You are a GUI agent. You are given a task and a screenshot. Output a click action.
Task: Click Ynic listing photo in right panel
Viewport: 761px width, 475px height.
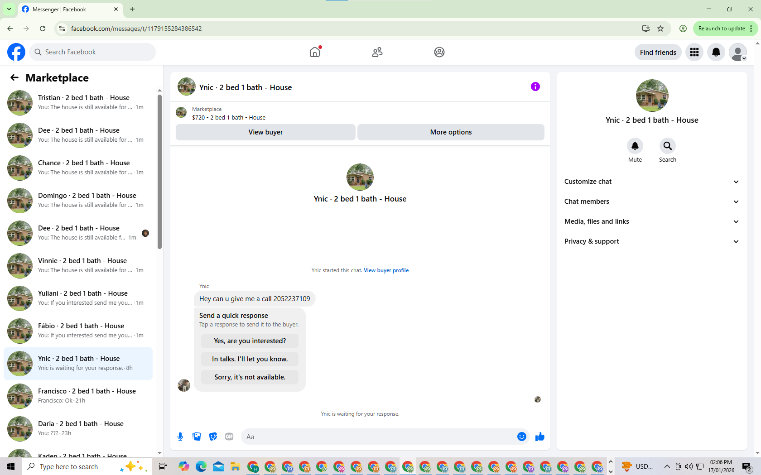[x=652, y=96]
